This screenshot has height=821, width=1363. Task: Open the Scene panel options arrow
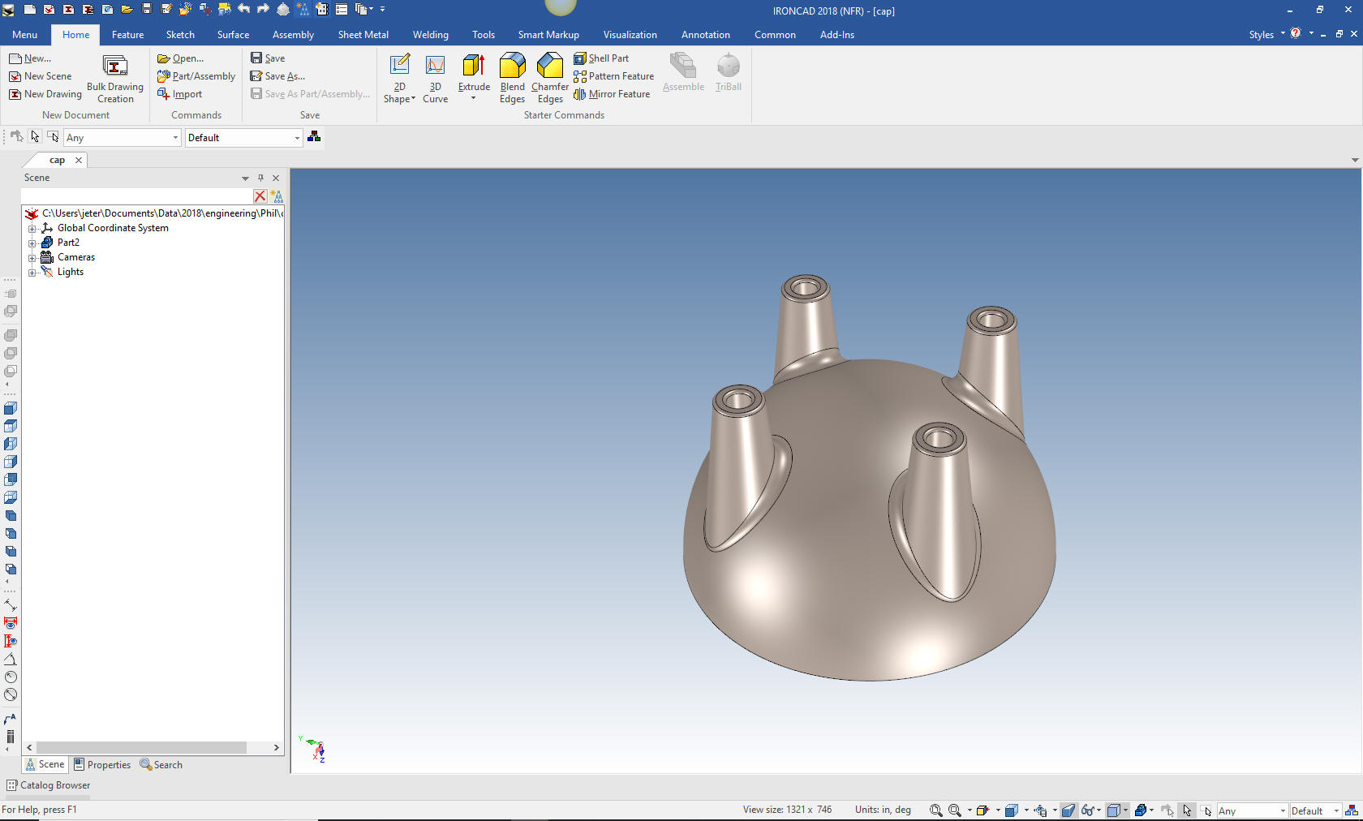point(245,178)
